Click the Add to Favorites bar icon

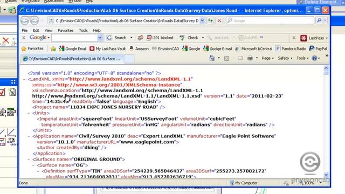click(x=53, y=49)
